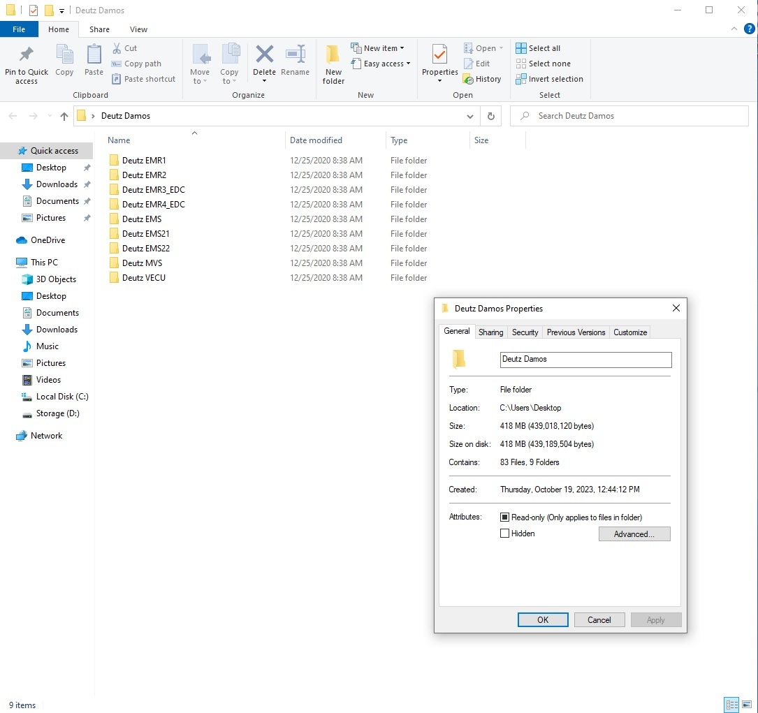Click the Edit ribbon command
This screenshot has height=713, width=758.
coord(476,64)
